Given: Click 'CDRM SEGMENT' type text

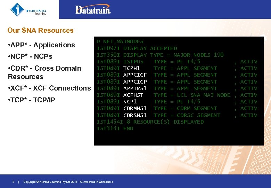Looking at the screenshot, I should pos(197,108).
